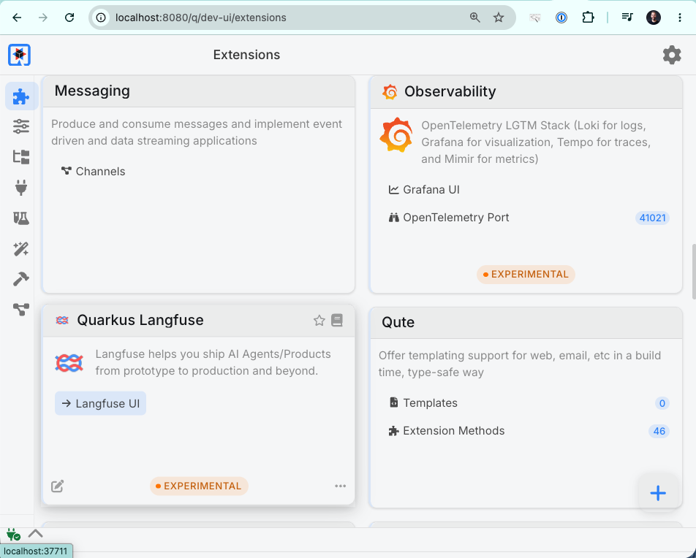Click the Templates count badge 0
The image size is (696, 558).
click(x=662, y=403)
